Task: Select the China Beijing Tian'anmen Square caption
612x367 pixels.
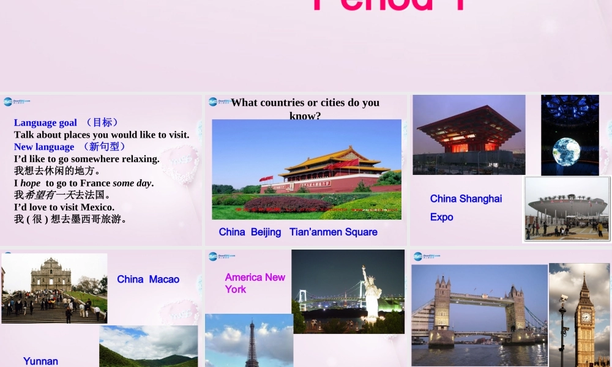Action: (298, 232)
